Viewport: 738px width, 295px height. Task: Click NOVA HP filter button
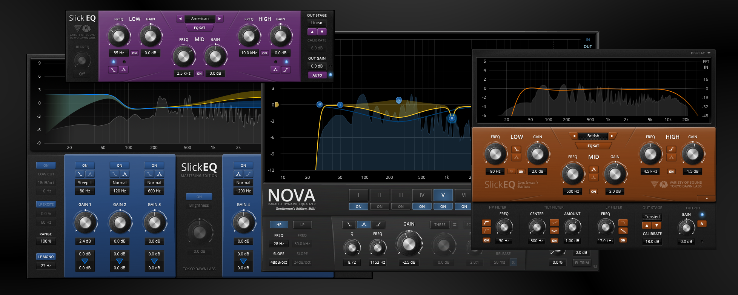[279, 224]
